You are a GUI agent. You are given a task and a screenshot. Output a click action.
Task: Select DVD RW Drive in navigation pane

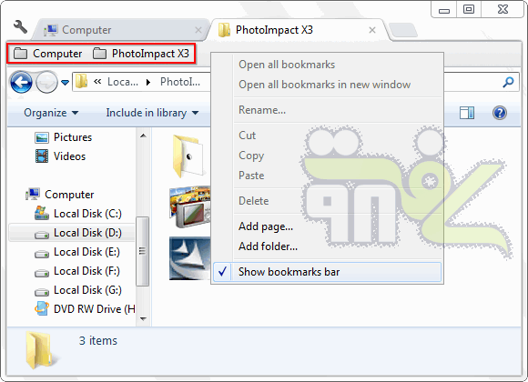pyautogui.click(x=86, y=308)
